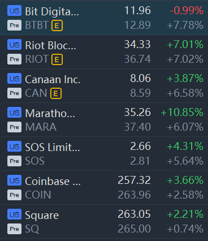Click the US badge beside Riot Blockchain

coord(14,45)
